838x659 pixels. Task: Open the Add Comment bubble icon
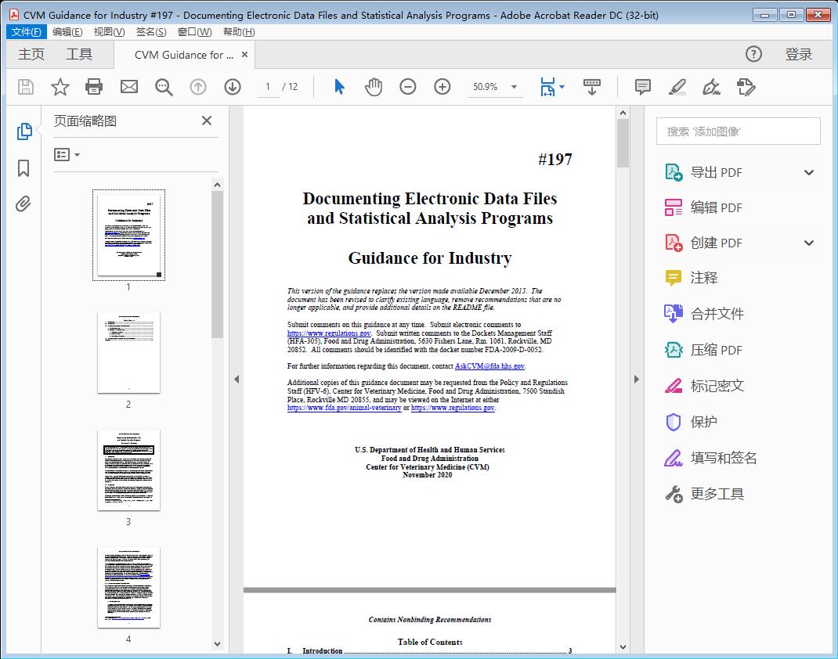(x=642, y=87)
